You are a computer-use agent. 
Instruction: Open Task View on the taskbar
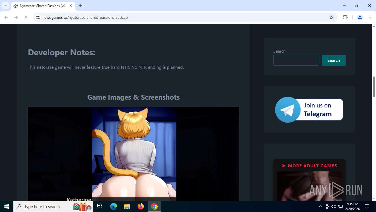[x=100, y=206]
